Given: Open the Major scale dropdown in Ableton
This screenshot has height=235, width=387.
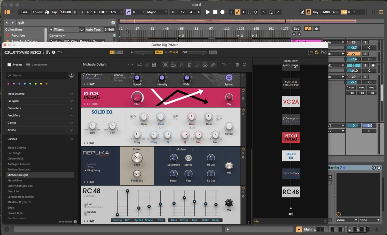Looking at the screenshot, I should click(x=157, y=12).
